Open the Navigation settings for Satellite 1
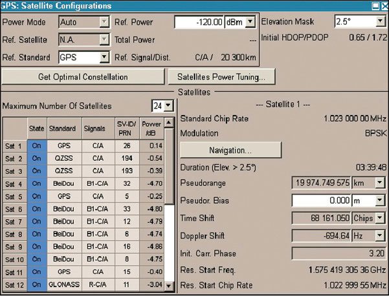Viewport: 389px width, 296px height. pos(230,150)
